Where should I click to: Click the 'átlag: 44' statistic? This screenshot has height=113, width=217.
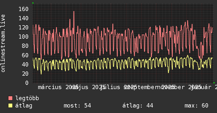point(138,106)
